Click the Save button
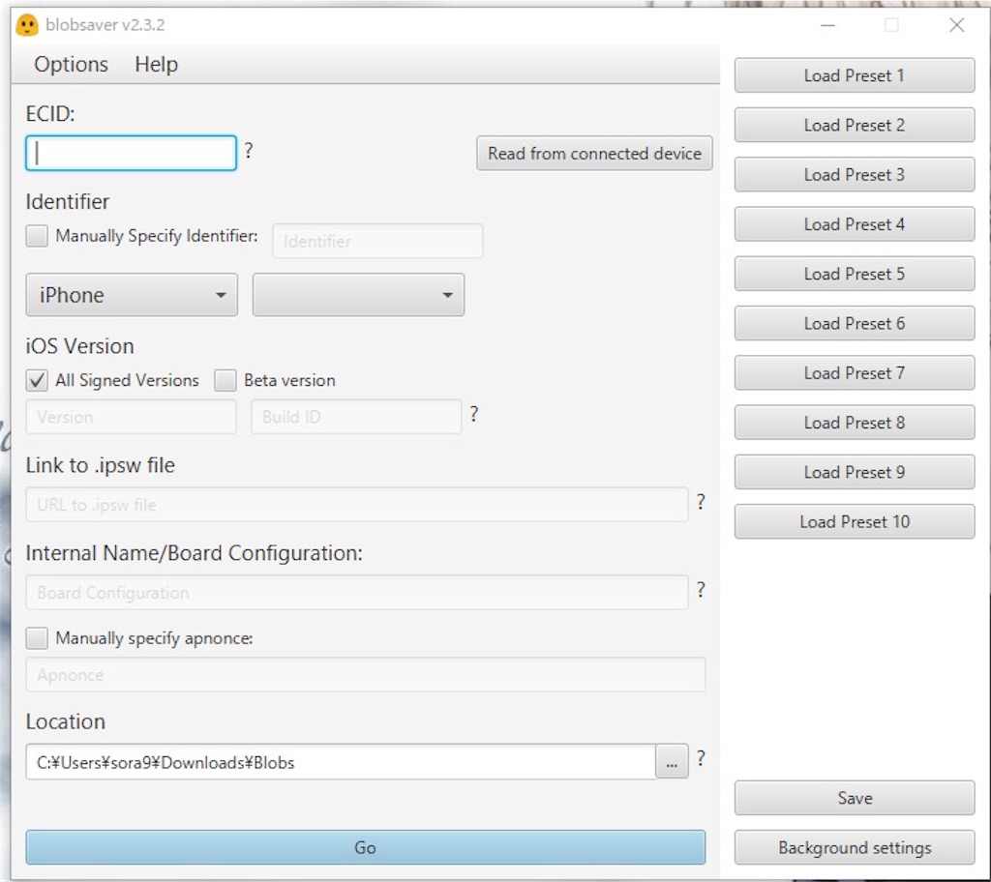 point(855,798)
